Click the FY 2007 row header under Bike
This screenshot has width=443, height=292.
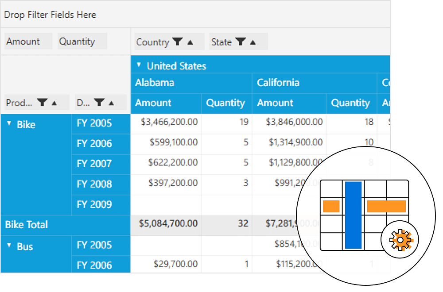point(94,164)
